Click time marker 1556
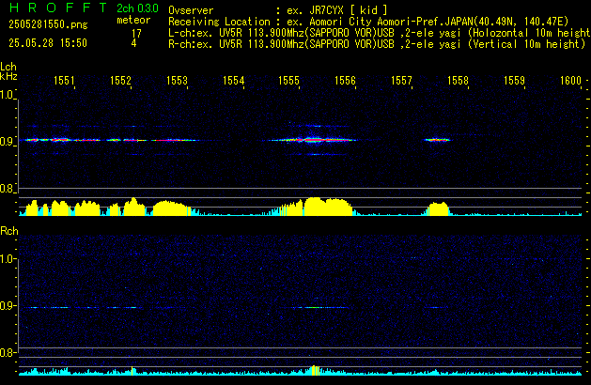 pyautogui.click(x=345, y=81)
